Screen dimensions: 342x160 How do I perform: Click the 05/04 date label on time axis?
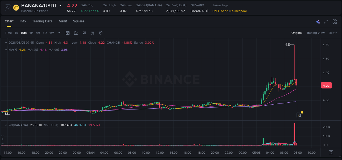91,153
